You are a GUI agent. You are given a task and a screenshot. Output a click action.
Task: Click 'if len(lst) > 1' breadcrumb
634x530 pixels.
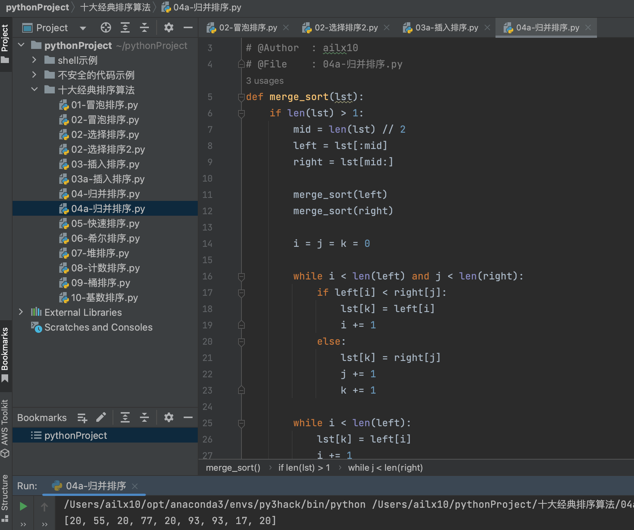pyautogui.click(x=304, y=468)
